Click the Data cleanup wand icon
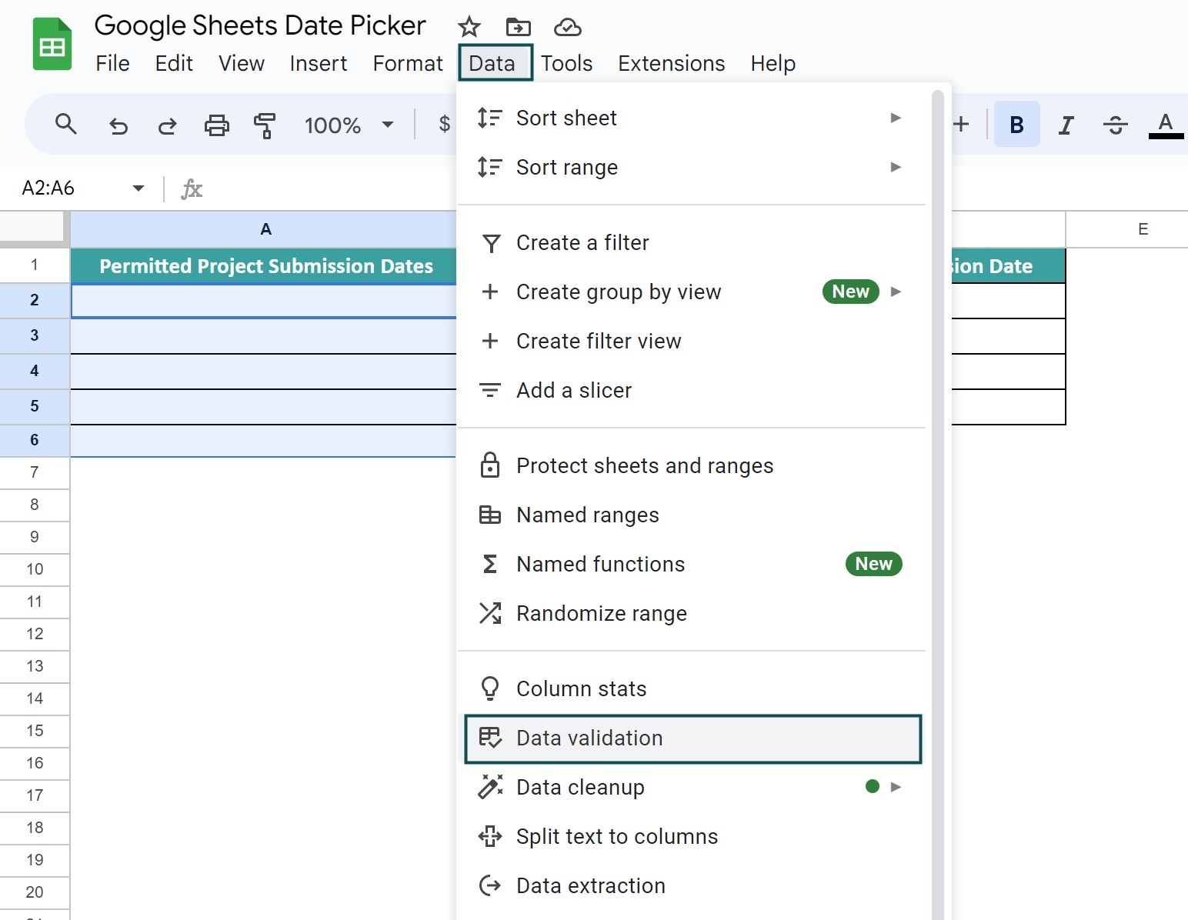 [x=490, y=787]
